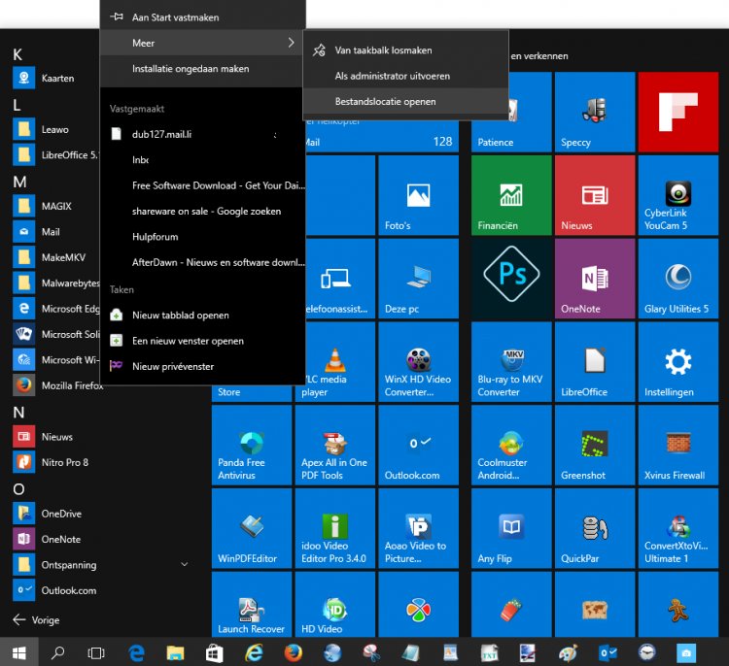Click Nieuw privévenster task
Screen dimensions: 729x666
click(x=173, y=366)
